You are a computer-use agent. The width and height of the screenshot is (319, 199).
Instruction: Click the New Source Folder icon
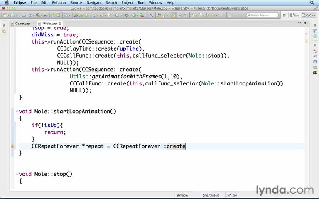[102, 15]
